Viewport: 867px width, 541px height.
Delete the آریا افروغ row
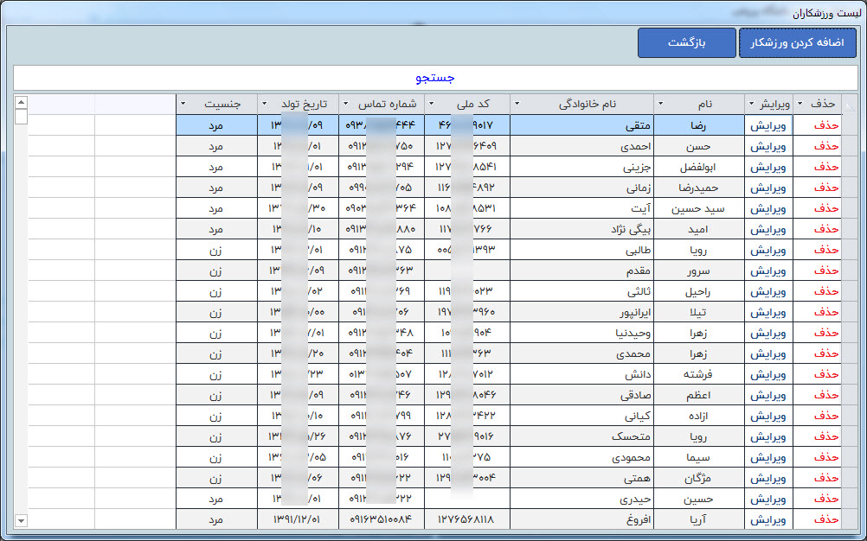tap(826, 520)
